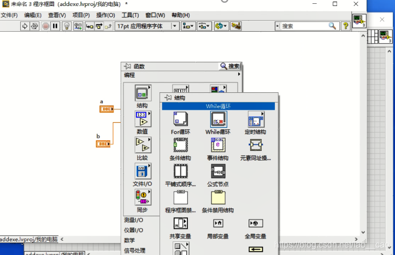Expand the 编程 category arrow
395x255 pixels.
pos(239,74)
